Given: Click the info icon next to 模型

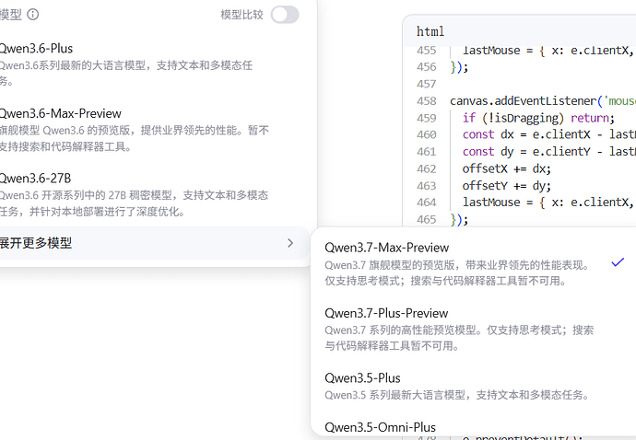Looking at the screenshot, I should point(33,15).
